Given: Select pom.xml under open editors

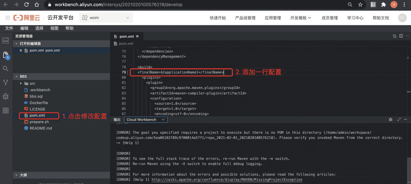Looking at the screenshot, I should click(62, 50).
